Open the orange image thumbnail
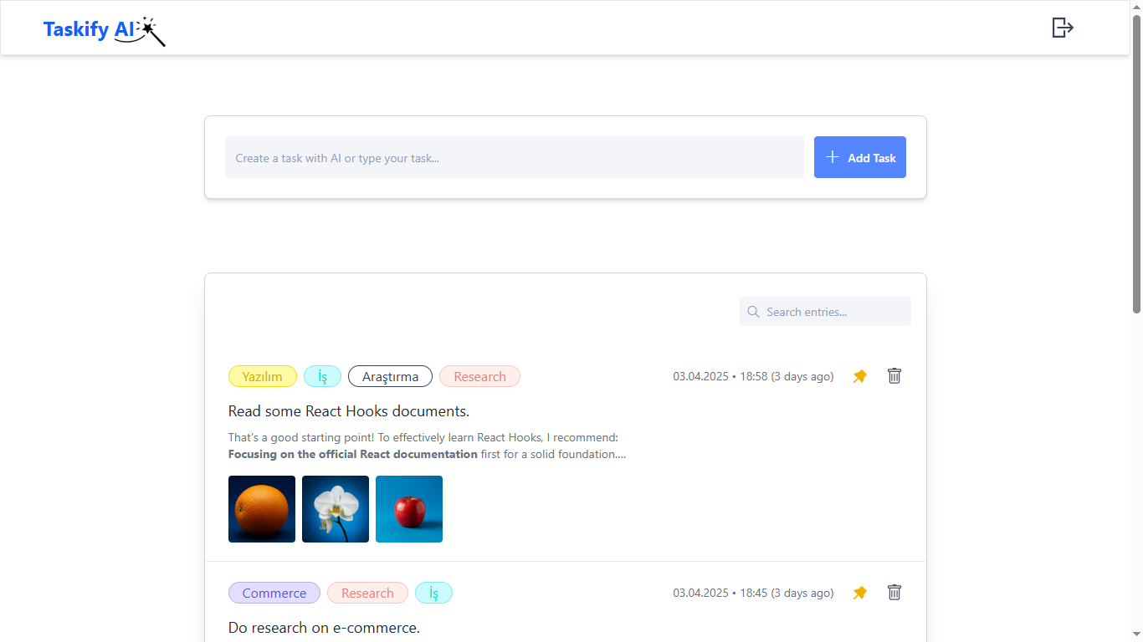This screenshot has width=1143, height=642. (262, 509)
